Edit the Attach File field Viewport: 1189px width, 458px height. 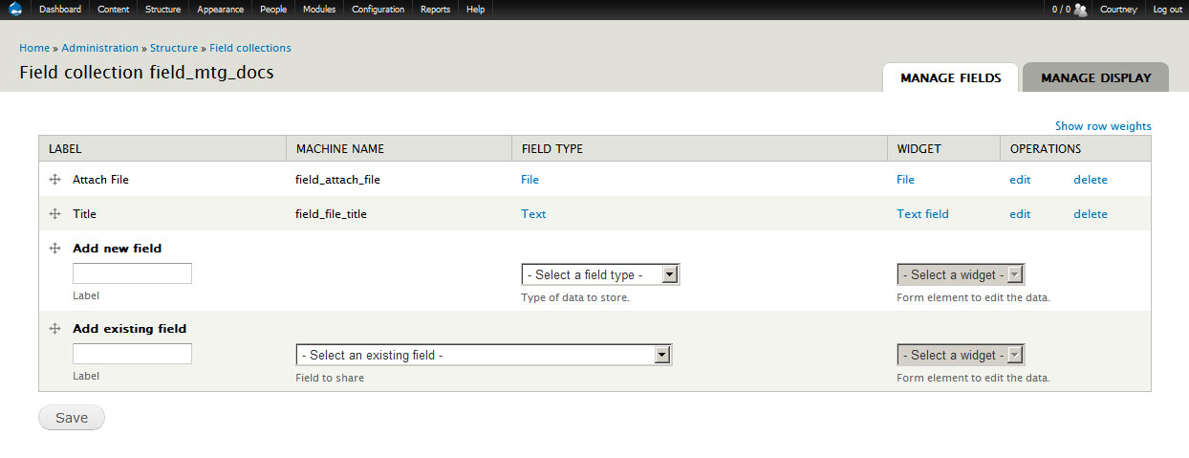[1020, 179]
